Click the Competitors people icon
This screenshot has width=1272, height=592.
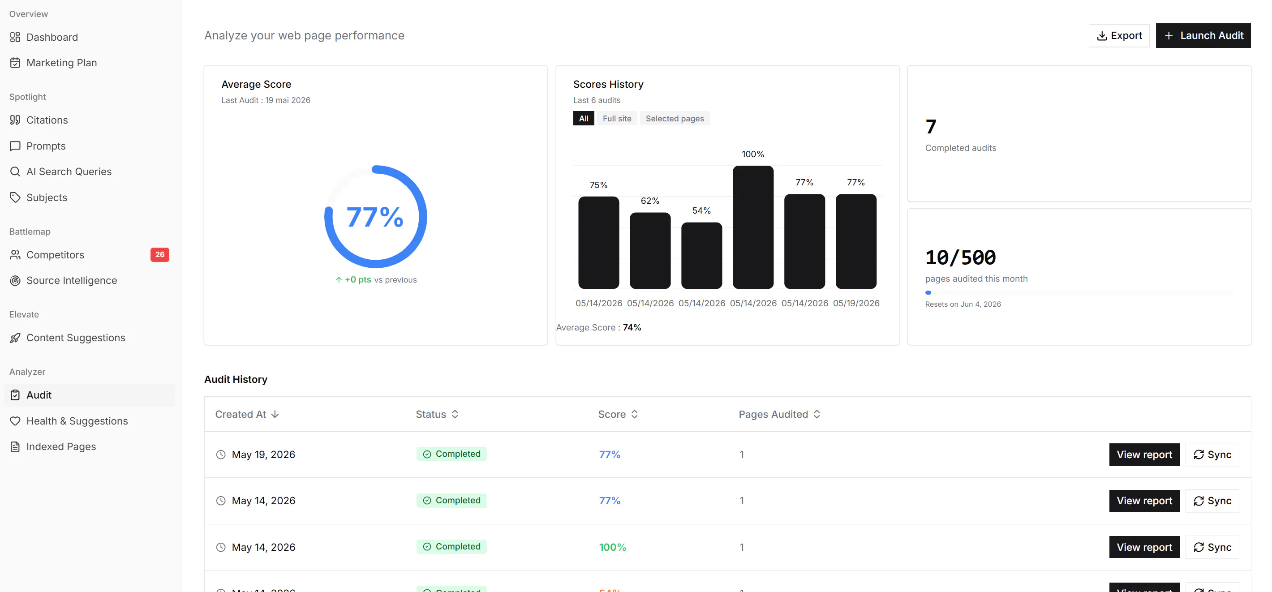point(15,255)
